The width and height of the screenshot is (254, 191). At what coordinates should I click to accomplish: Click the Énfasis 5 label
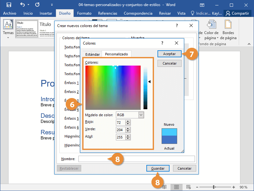coord(71,118)
